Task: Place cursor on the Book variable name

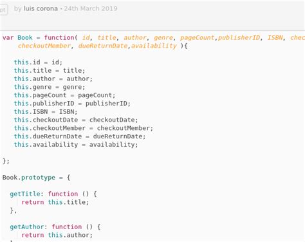Action: coord(25,38)
